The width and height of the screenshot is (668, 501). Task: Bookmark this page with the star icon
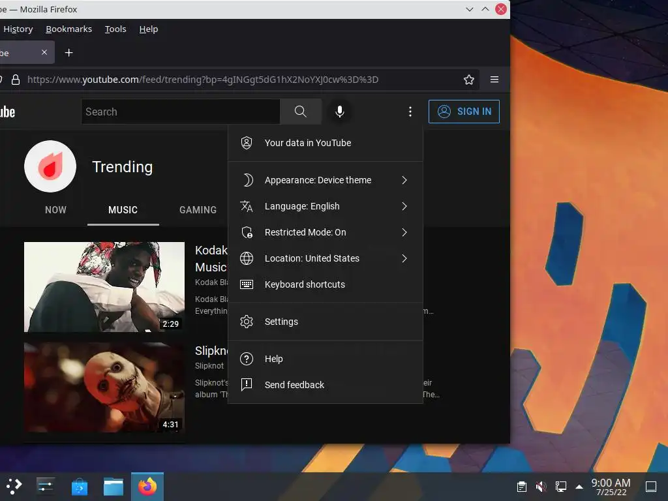(468, 80)
